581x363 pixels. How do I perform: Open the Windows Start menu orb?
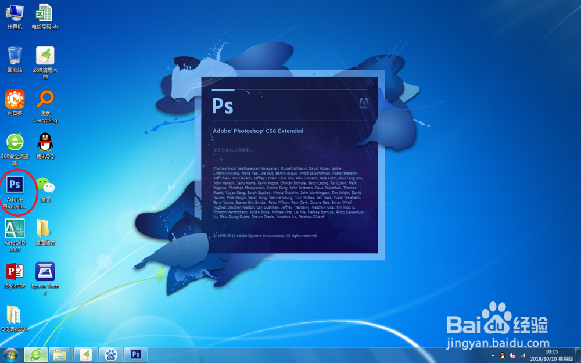[x=10, y=355]
